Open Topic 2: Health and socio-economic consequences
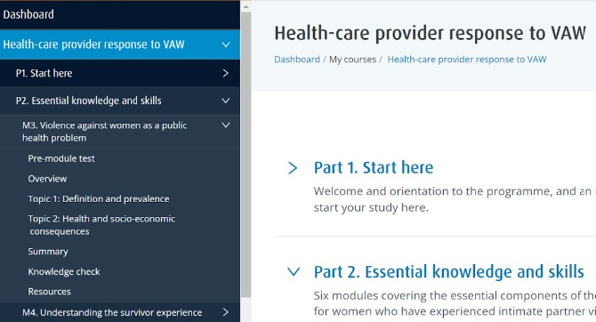 [x=101, y=225]
